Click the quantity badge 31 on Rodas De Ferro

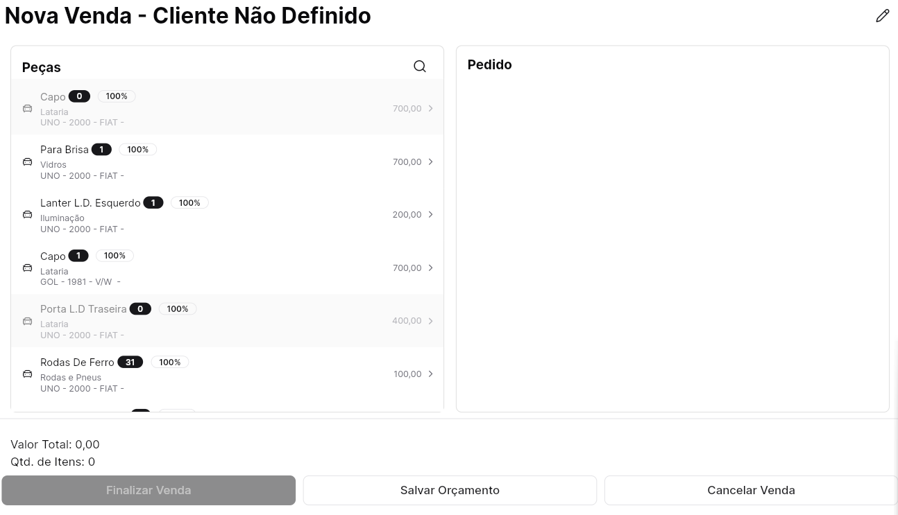click(x=130, y=363)
